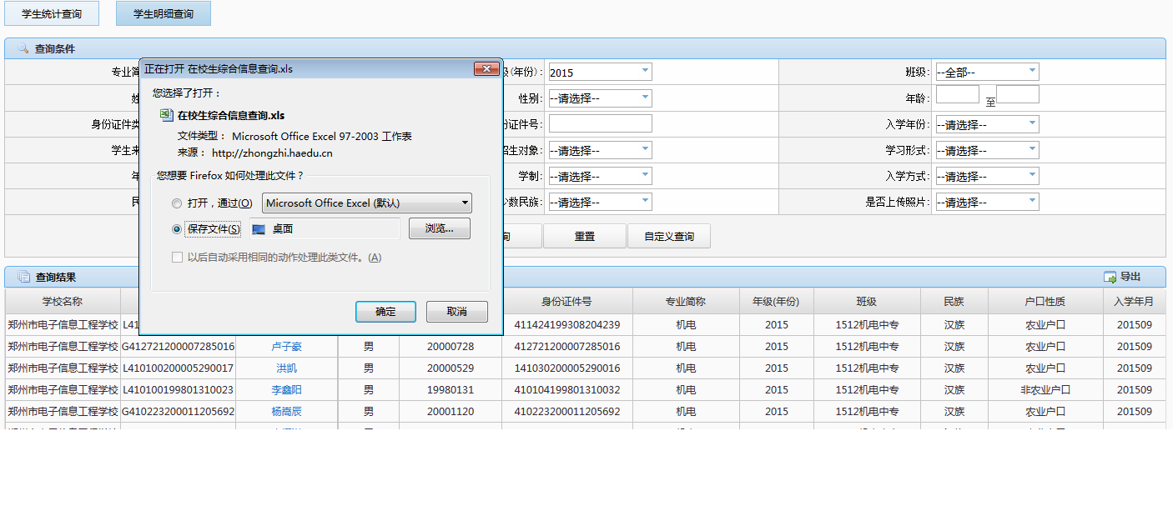The width and height of the screenshot is (1173, 521).
Task: Switch to the 学生明细查询 tab
Action: point(164,14)
